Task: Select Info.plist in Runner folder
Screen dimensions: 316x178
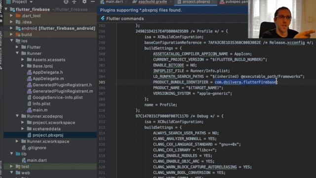Action: (41, 103)
